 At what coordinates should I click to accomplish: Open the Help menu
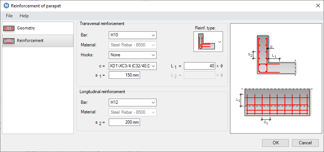24,16
